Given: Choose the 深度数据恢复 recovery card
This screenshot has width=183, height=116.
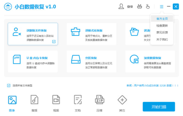Looking at the screenshot, I should pyautogui.click(x=151, y=61).
